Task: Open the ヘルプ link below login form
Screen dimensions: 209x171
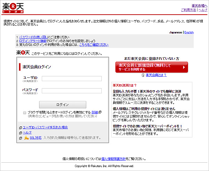Action: [27, 133]
